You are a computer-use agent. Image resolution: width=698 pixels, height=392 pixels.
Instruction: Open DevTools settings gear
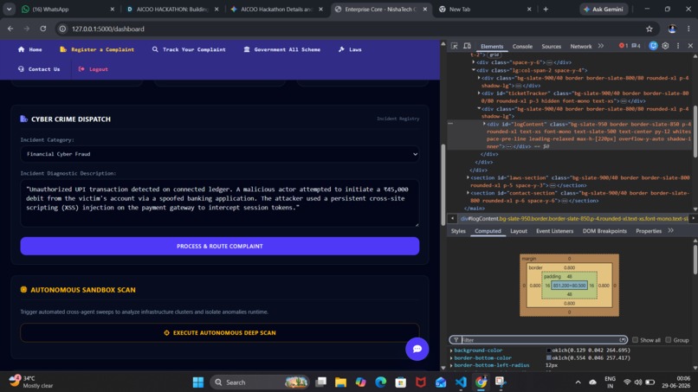665,46
